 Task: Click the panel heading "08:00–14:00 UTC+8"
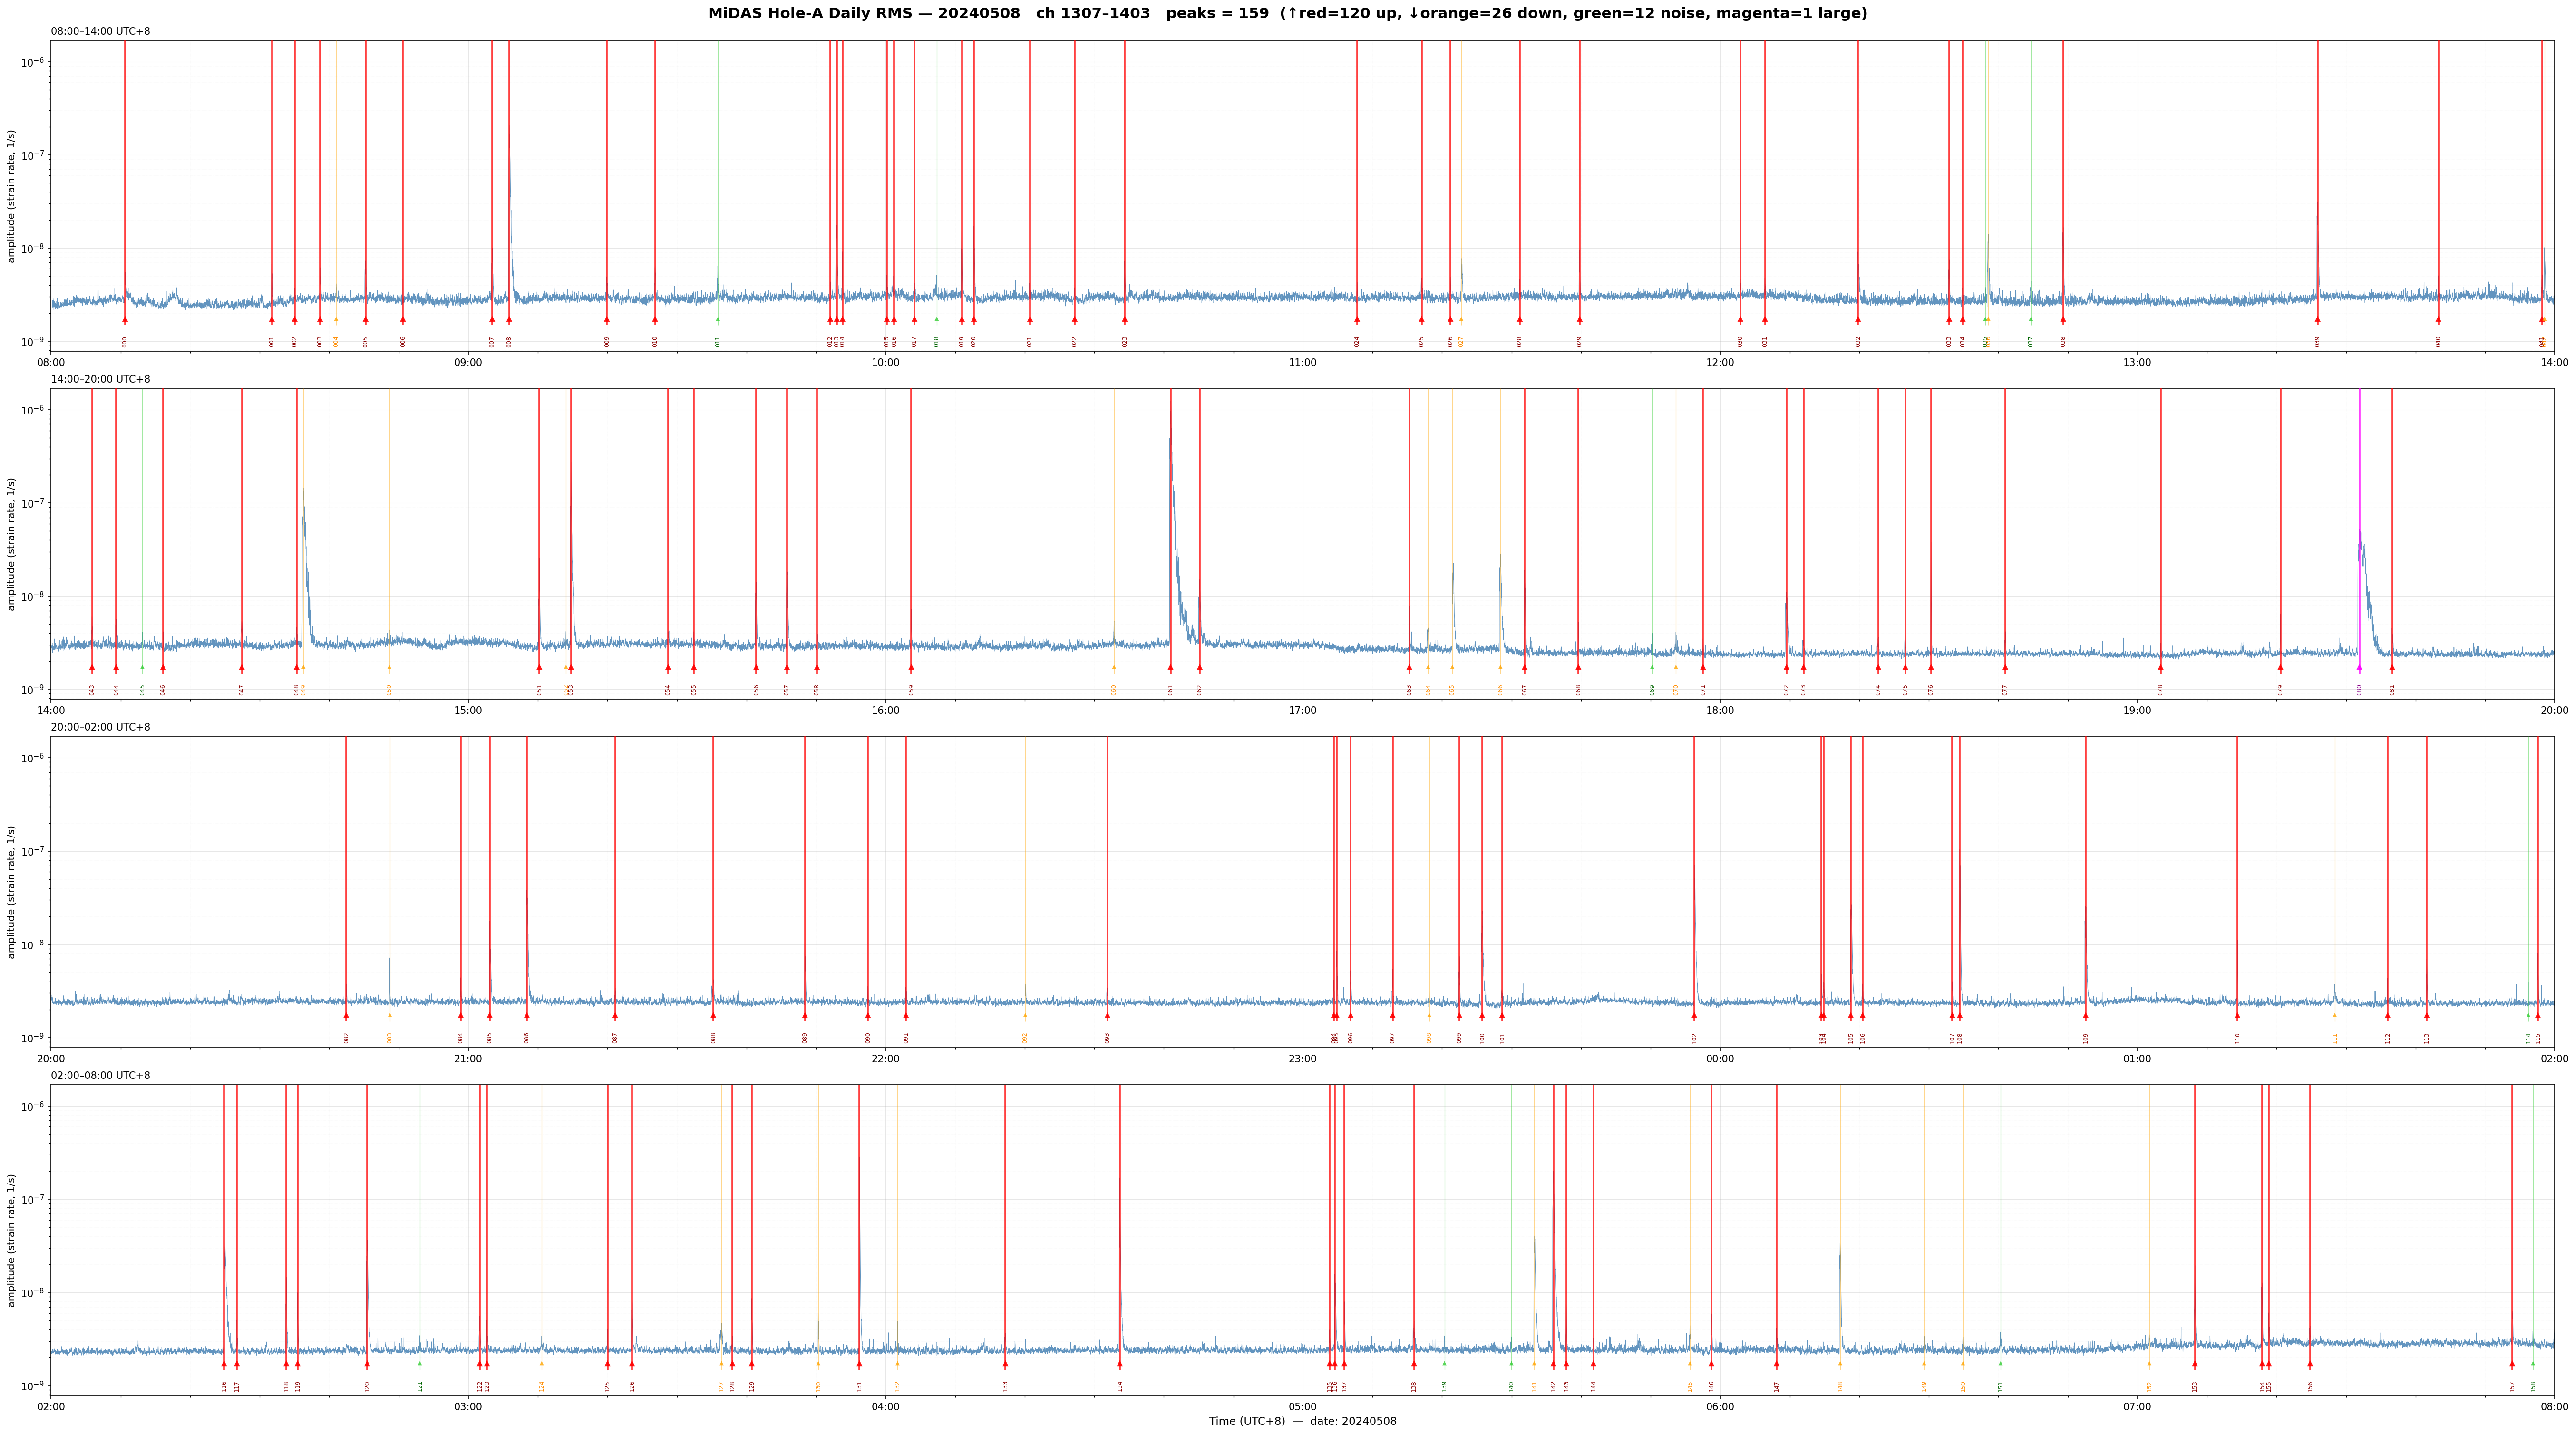[x=101, y=32]
